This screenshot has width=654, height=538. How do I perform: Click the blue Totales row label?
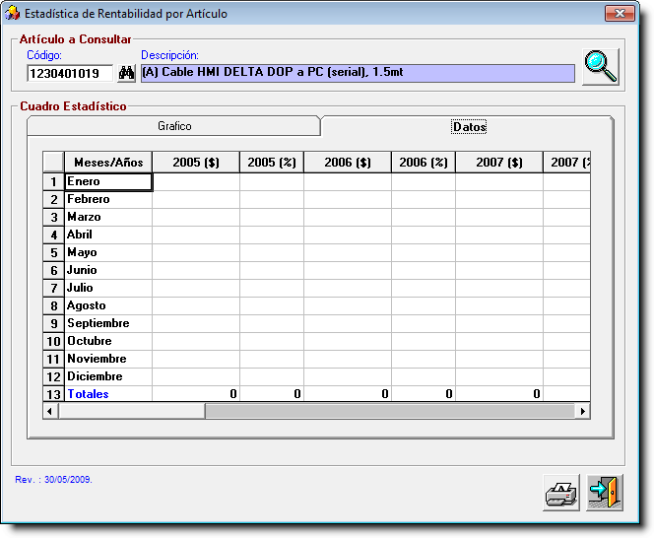tap(88, 394)
